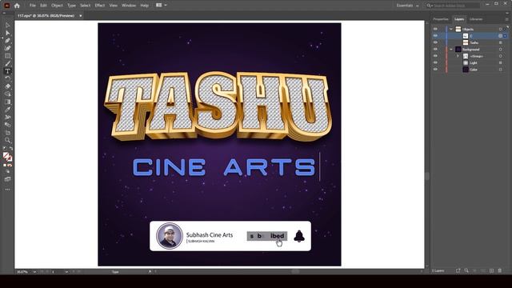
Task: Switch to the Layers tab
Action: (x=459, y=19)
